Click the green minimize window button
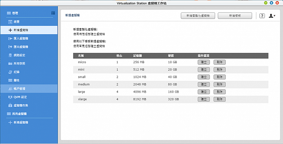 [x=265, y=3]
